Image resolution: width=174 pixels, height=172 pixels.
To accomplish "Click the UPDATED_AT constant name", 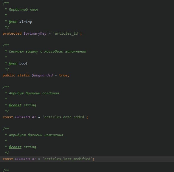I will click(x=26, y=159).
